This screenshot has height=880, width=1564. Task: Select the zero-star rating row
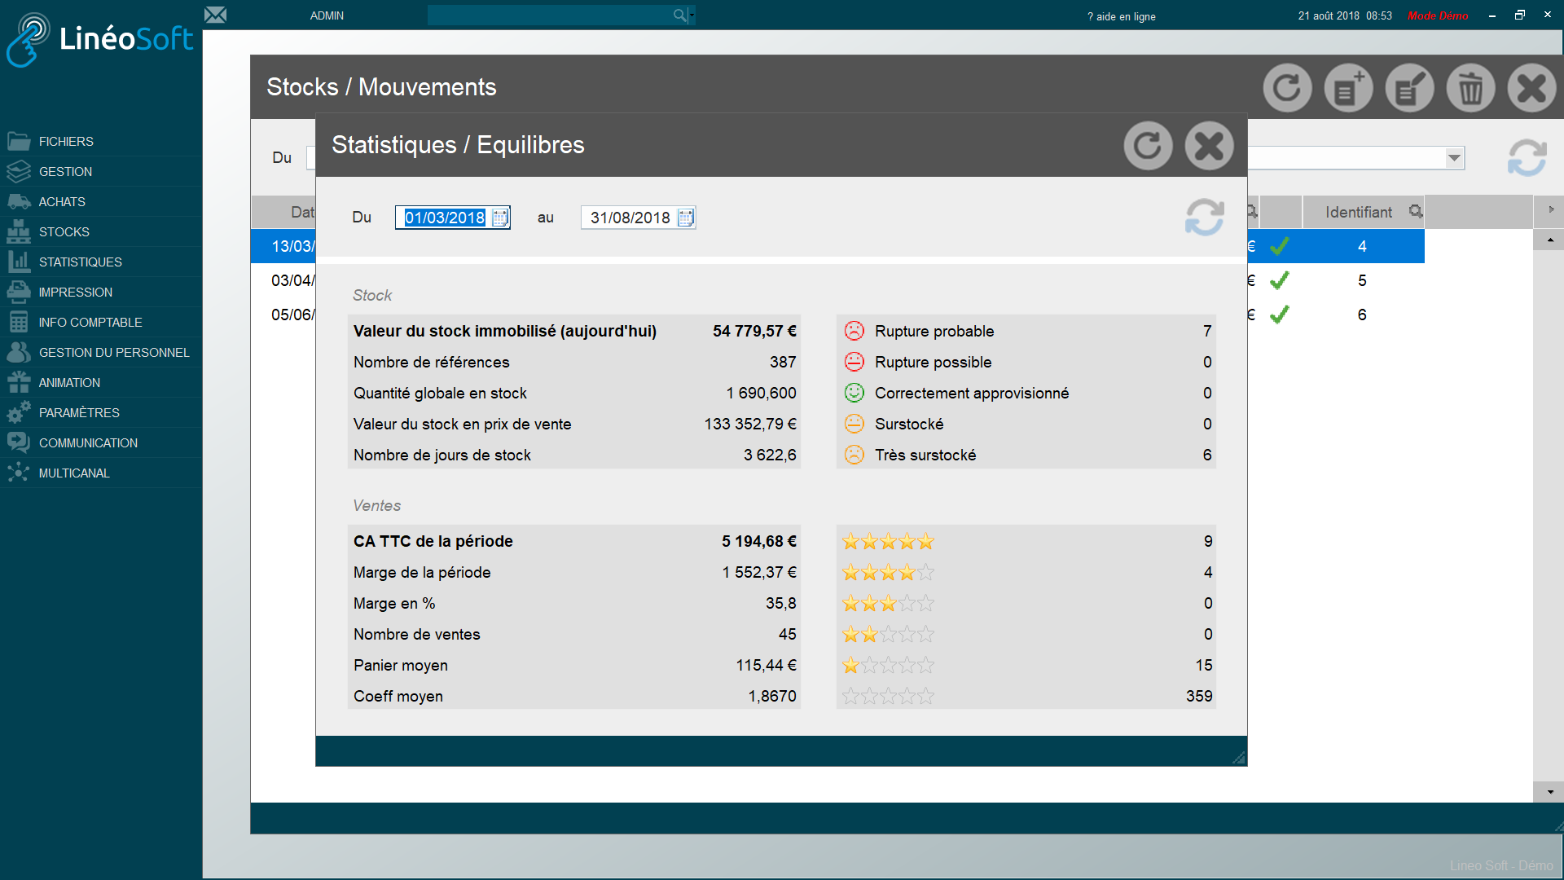point(1026,696)
